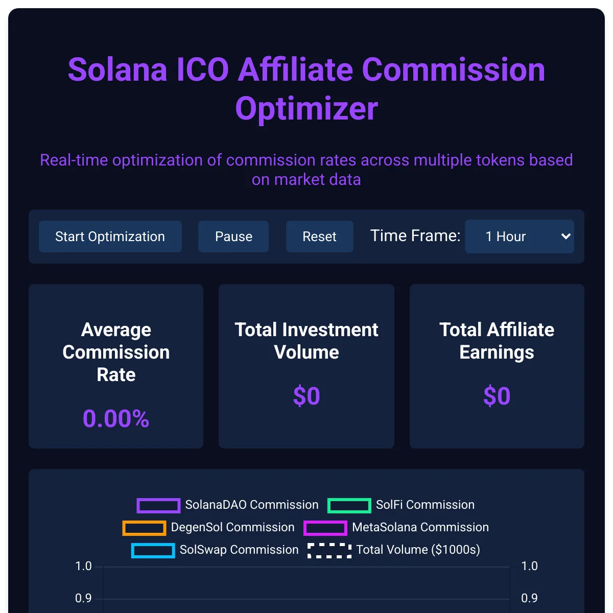Click the SolSwap Commission legend swatch

coord(153,550)
